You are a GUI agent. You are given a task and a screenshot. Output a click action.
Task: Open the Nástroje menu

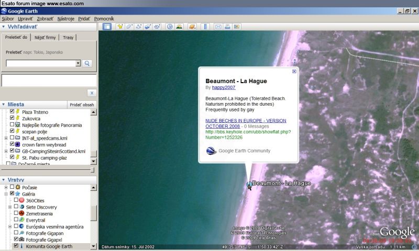click(66, 19)
